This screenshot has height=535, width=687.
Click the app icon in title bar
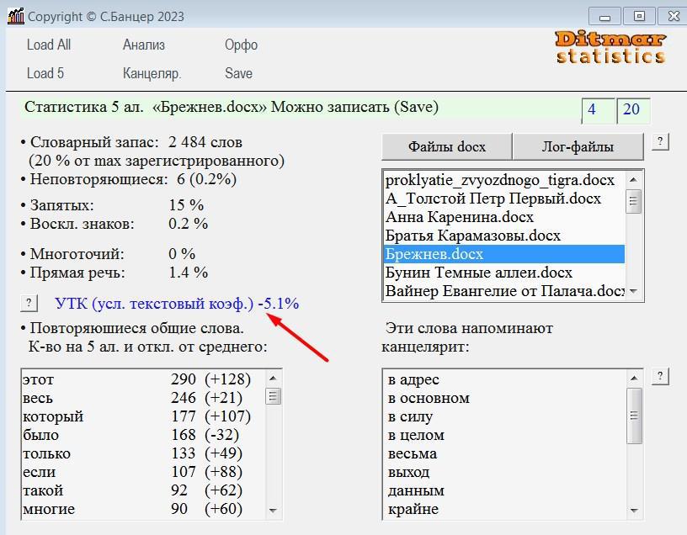click(x=14, y=16)
